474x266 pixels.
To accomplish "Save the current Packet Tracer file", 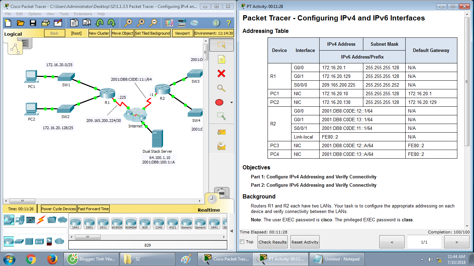I will point(33,23).
